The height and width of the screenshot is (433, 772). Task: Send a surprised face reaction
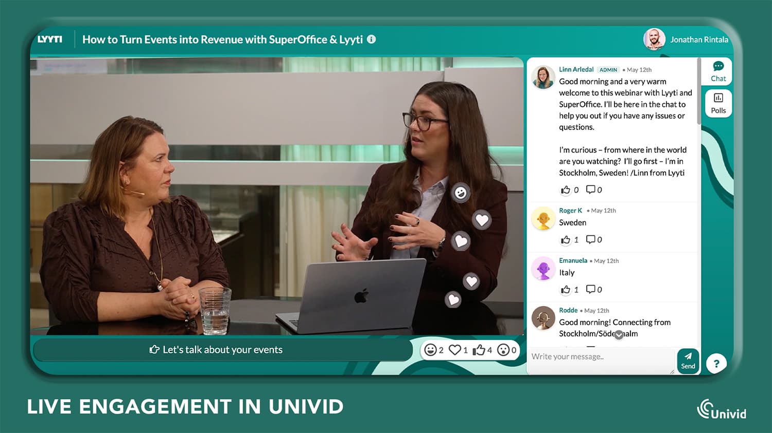coord(503,350)
